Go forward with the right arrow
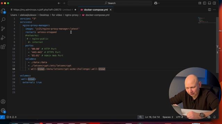 click(64, 3)
